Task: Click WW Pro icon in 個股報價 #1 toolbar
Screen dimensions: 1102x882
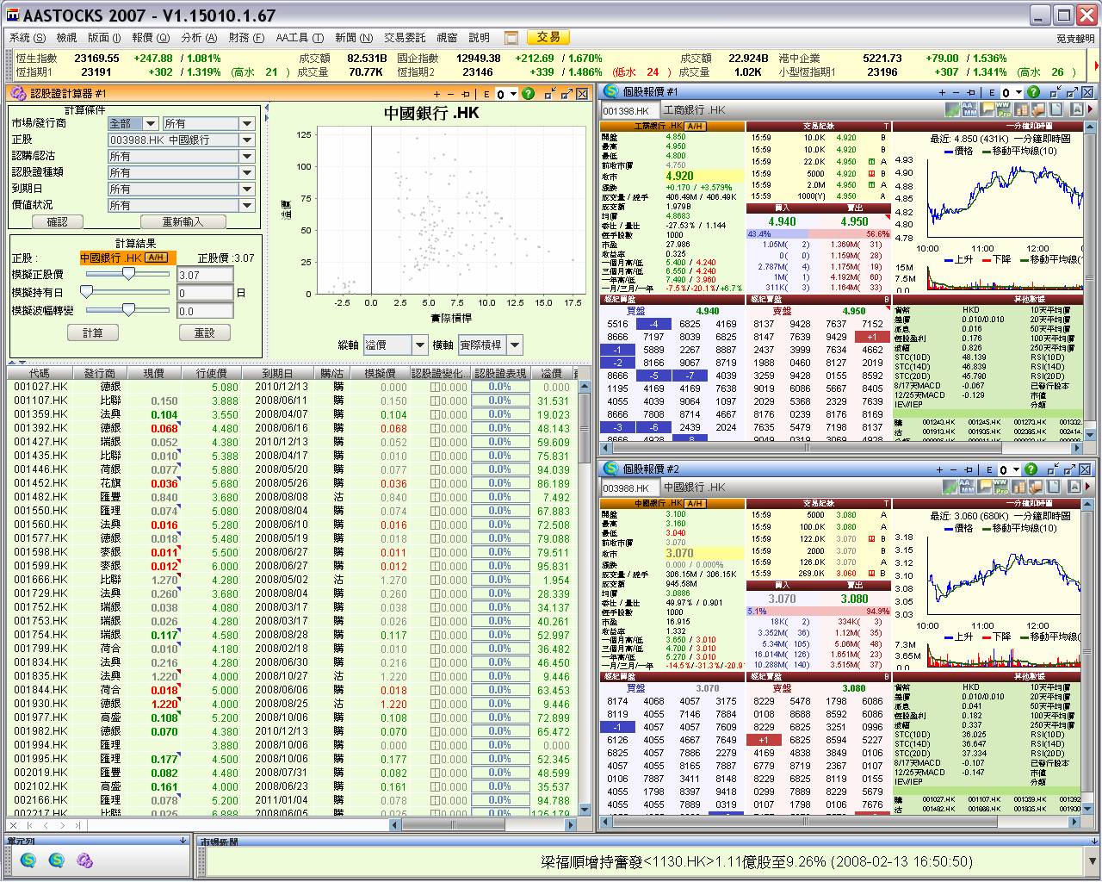Action: (1002, 109)
